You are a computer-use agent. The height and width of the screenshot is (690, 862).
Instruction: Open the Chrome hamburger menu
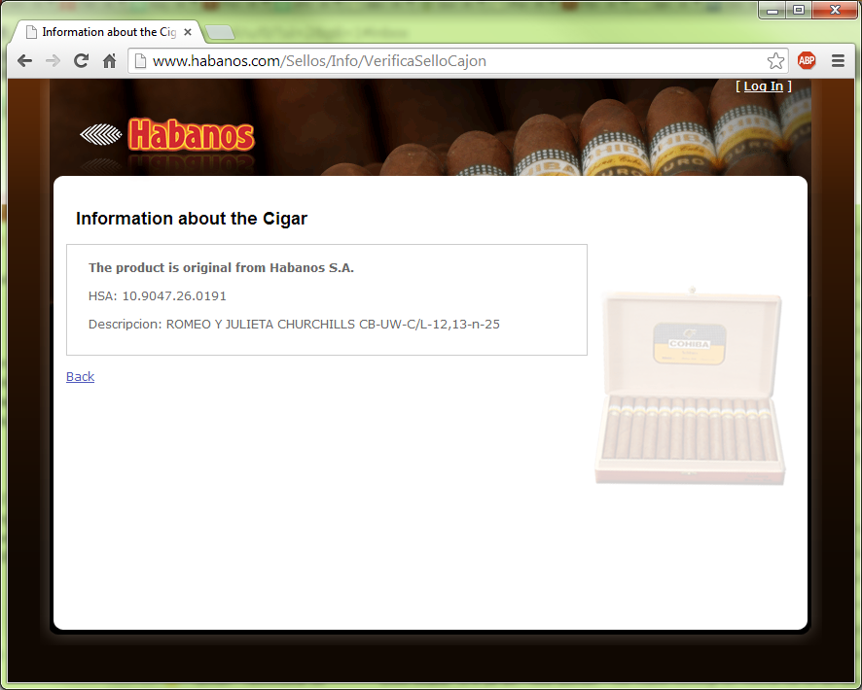(838, 61)
